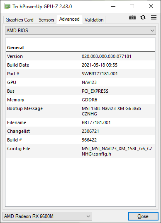Click the Build Date row
Screen dimensions: 161x223
[80, 65]
